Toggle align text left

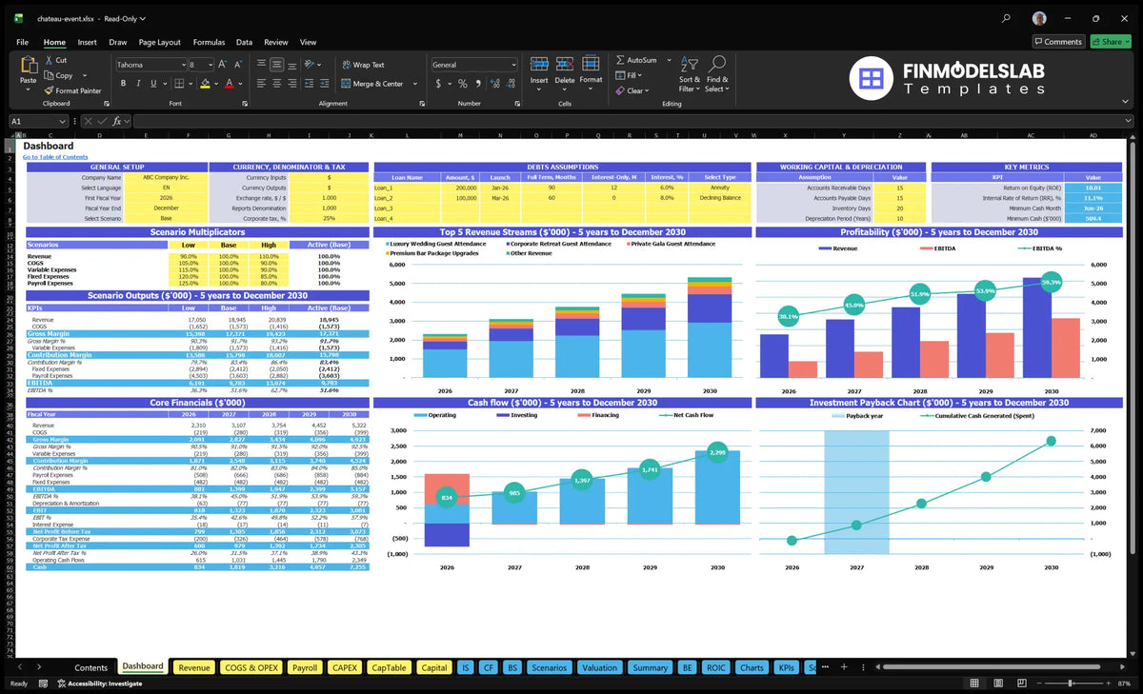pyautogui.click(x=262, y=84)
